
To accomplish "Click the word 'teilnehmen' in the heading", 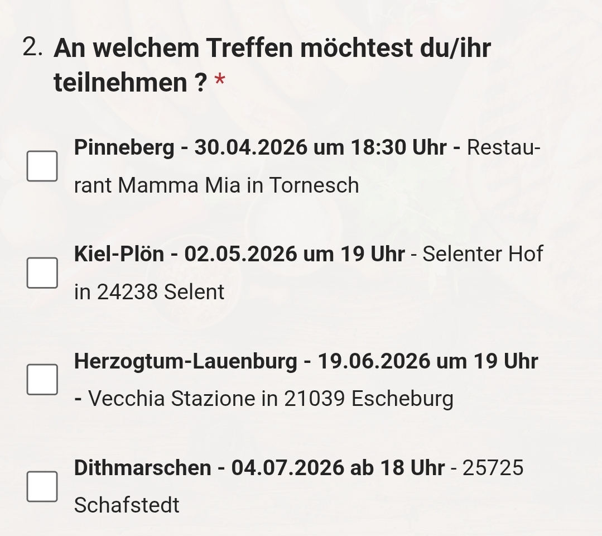I will tap(121, 83).
